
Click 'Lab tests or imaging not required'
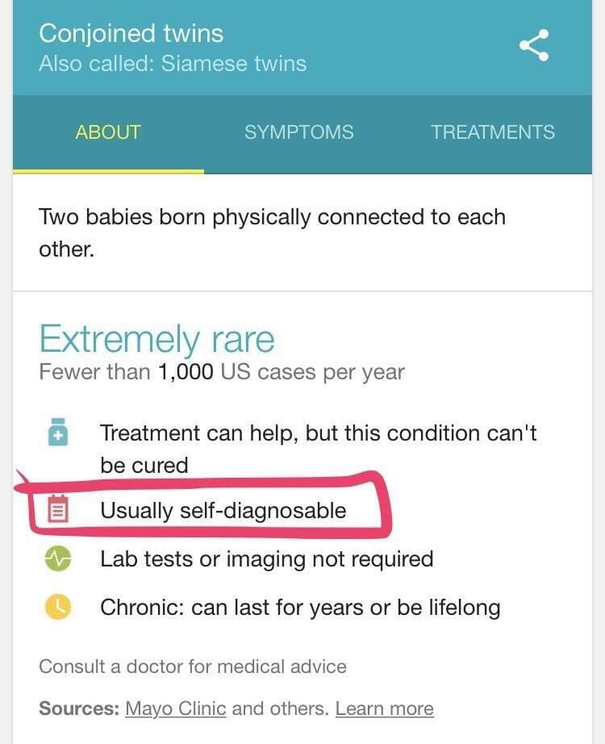point(266,559)
